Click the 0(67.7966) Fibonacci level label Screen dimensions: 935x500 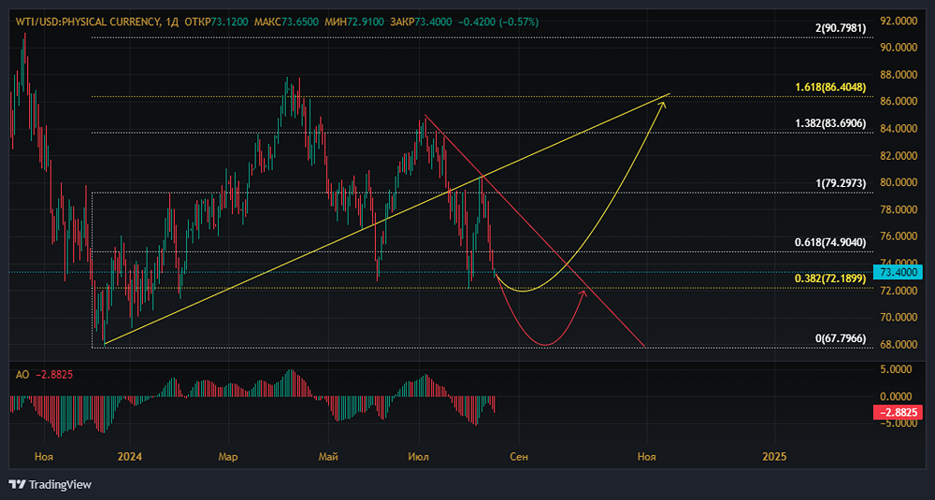pyautogui.click(x=841, y=338)
